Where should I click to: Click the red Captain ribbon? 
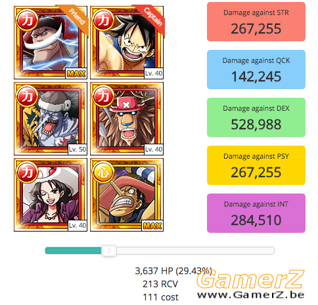[151, 18]
